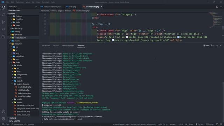Switch to the ThreadController.php tab
224x126 pixels.
click(x=51, y=7)
